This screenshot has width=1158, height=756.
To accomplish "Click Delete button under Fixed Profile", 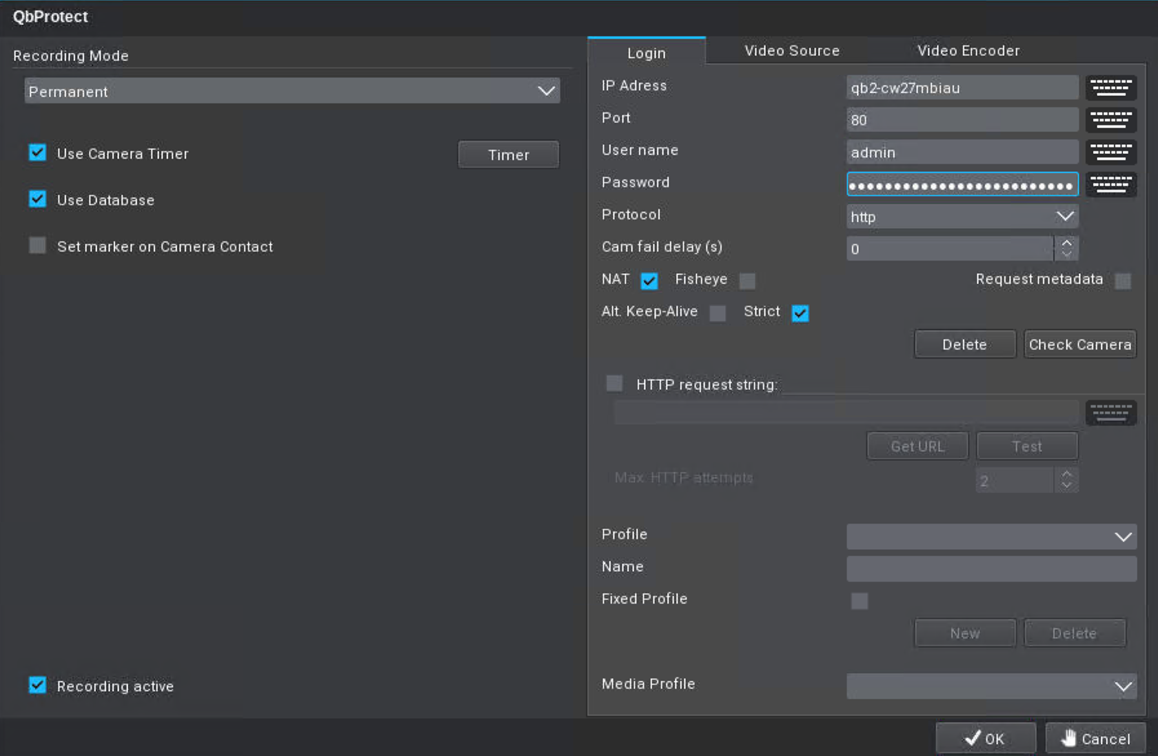I will [1075, 633].
